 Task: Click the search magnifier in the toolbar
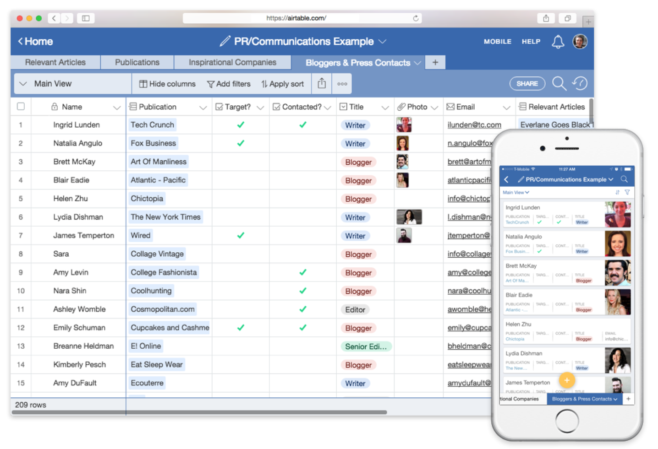pyautogui.click(x=559, y=83)
